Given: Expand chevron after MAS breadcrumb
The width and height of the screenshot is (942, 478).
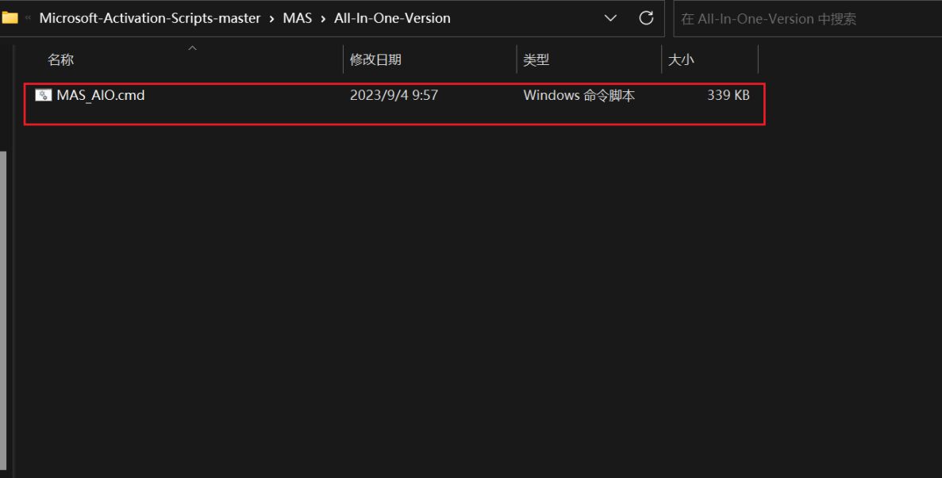Looking at the screenshot, I should click(x=323, y=18).
